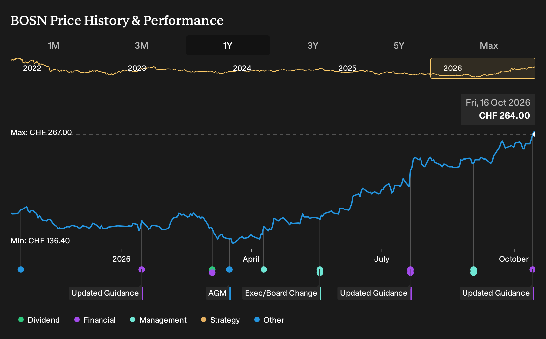
Task: Click the teal Management dot just after April
Action: coord(264,269)
